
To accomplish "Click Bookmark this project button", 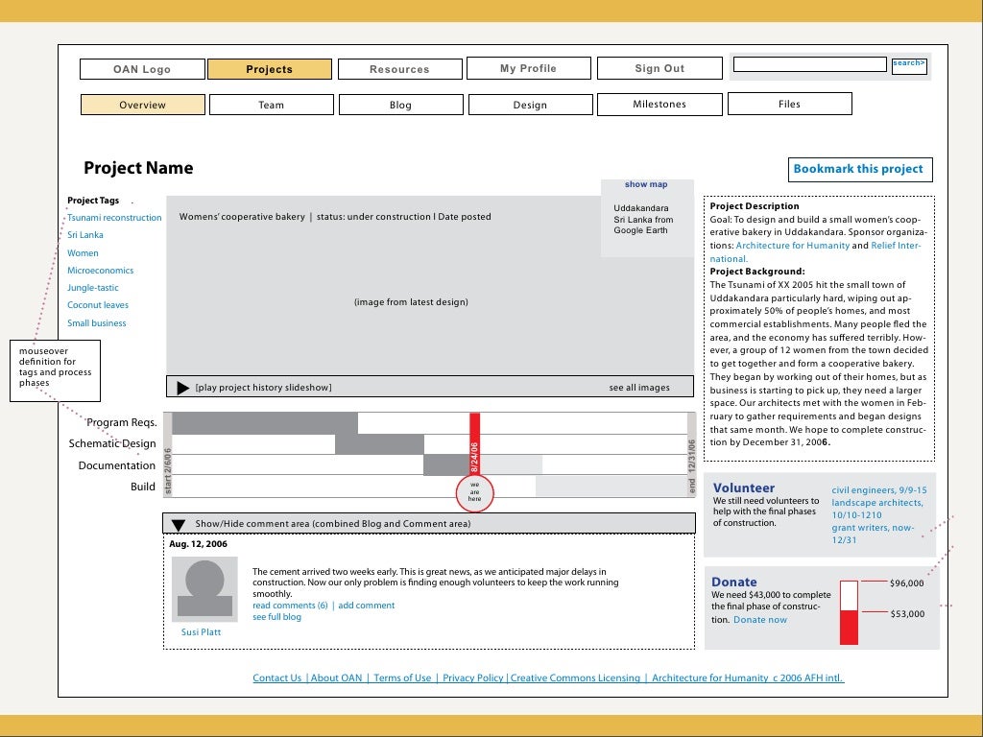I will [860, 169].
